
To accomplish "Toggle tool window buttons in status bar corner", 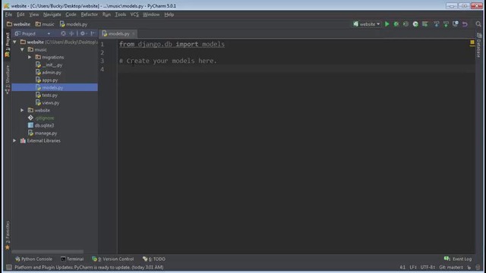I will pyautogui.click(x=8, y=267).
